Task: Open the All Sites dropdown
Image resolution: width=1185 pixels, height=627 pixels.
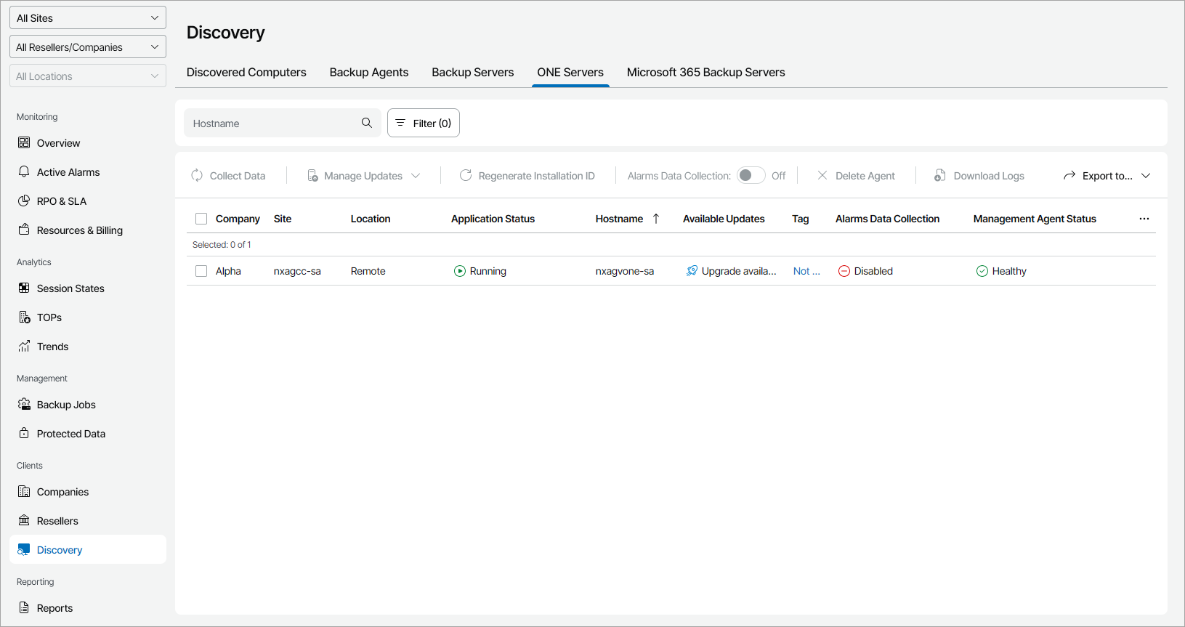Action: pyautogui.click(x=88, y=18)
